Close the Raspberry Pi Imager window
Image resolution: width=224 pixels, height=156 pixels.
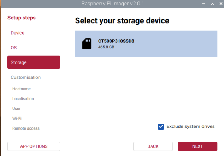coord(219,3)
